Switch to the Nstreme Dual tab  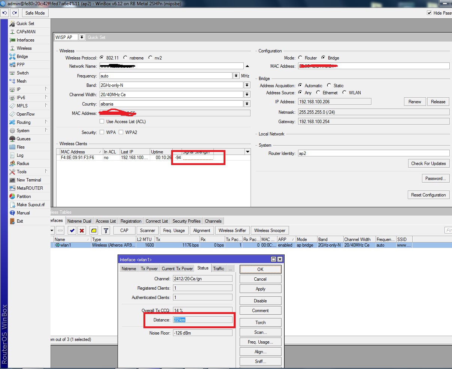[79, 221]
